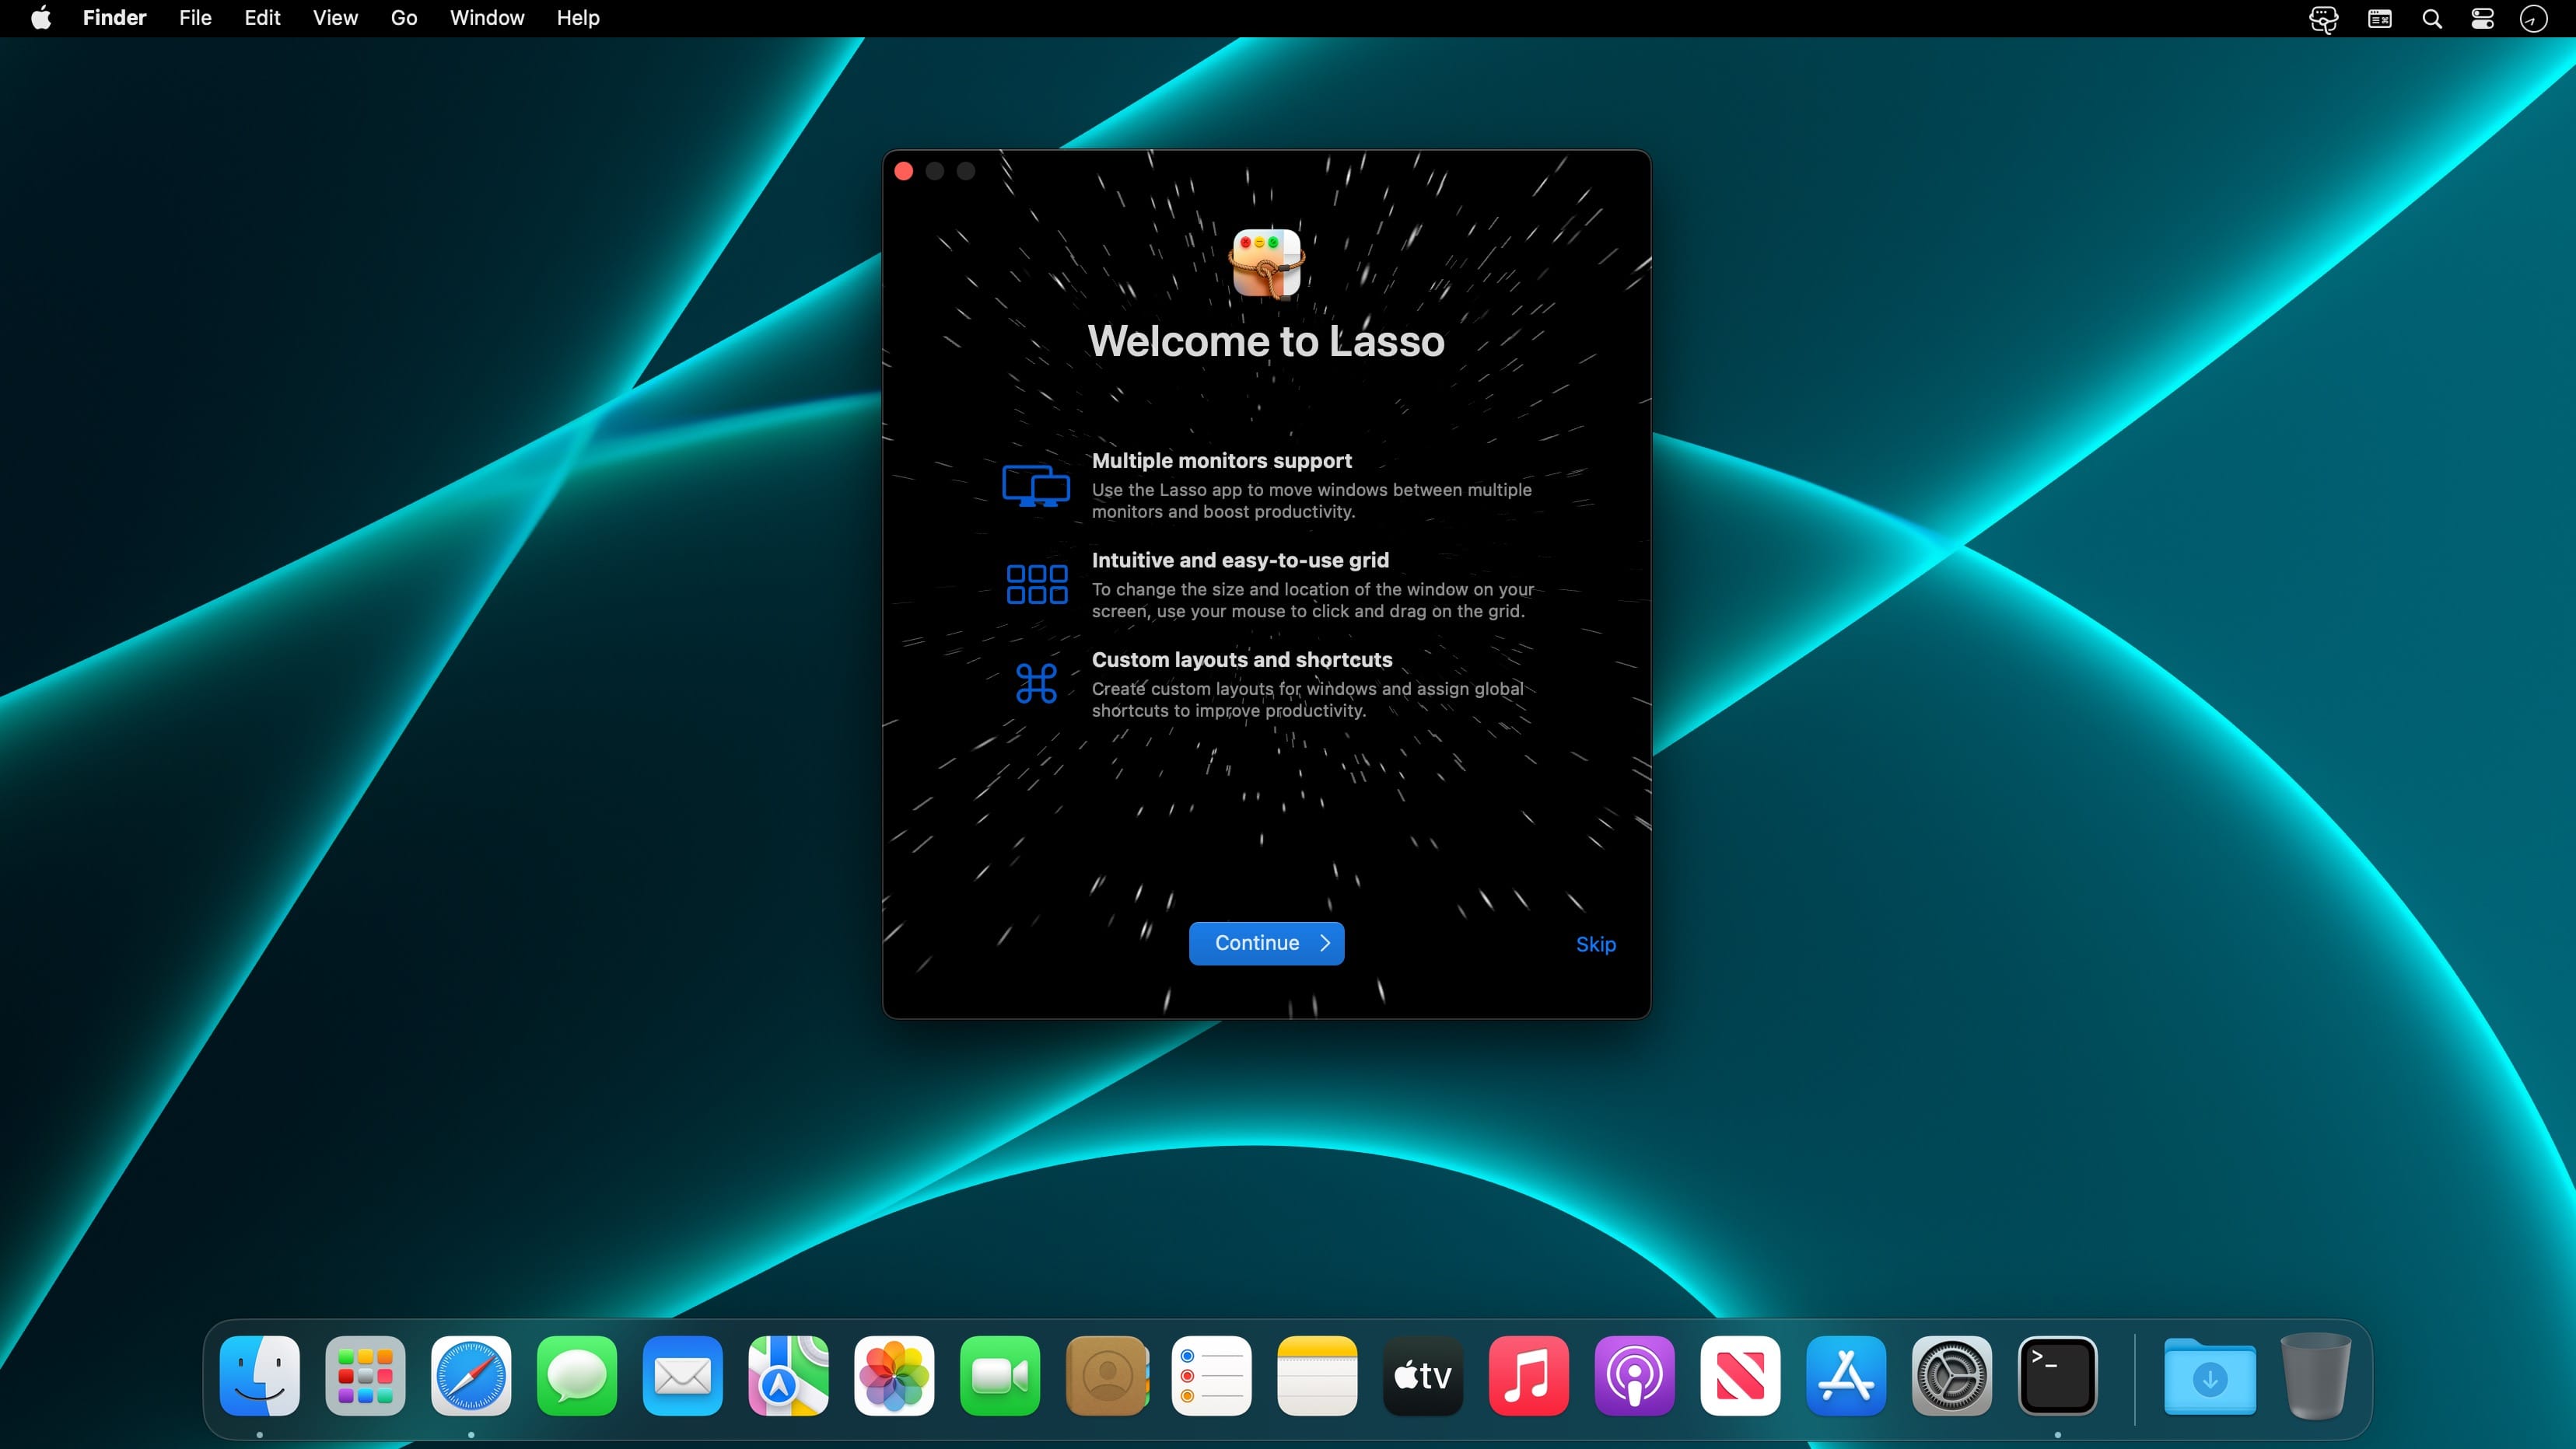This screenshot has width=2576, height=1449.
Task: Open Spotlight search from the menu bar
Action: click(2432, 18)
